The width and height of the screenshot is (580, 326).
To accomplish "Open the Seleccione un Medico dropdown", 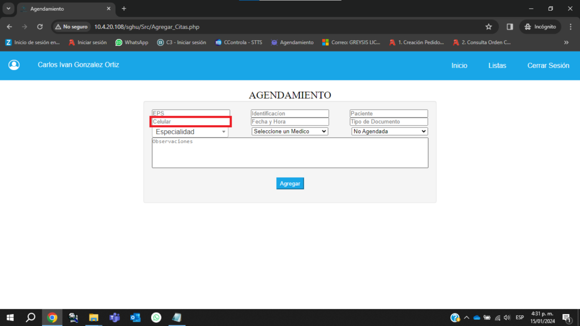I will [x=289, y=131].
